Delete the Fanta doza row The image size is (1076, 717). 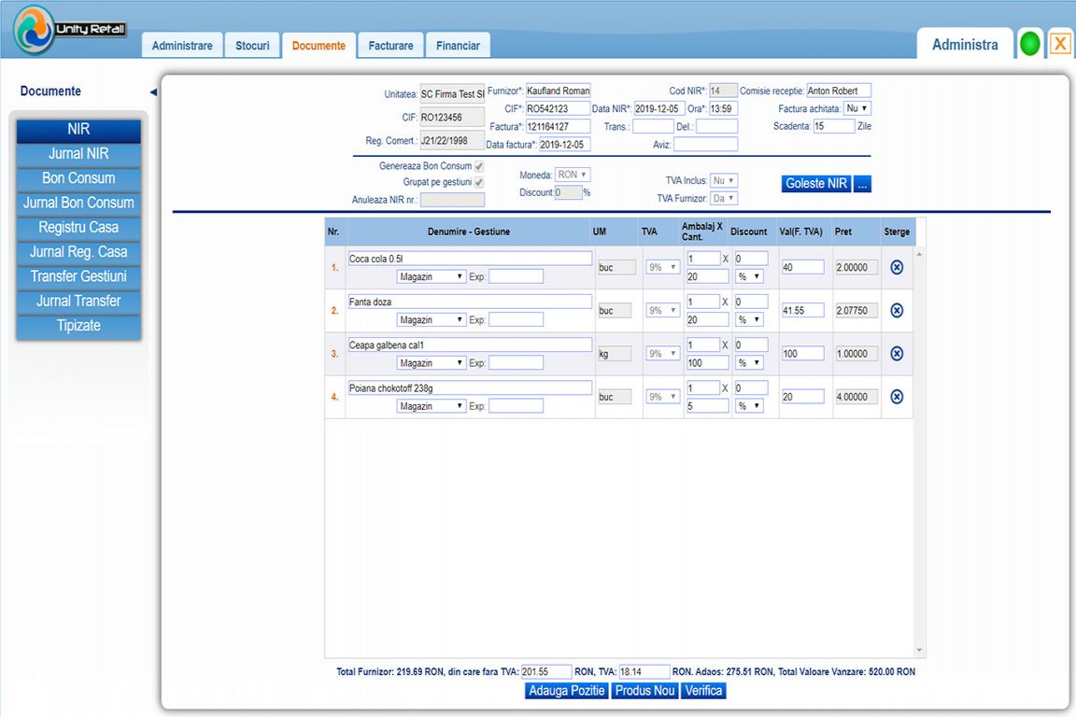coord(897,310)
